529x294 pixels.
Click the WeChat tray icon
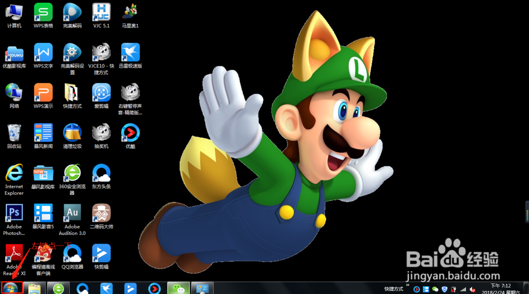[435, 289]
